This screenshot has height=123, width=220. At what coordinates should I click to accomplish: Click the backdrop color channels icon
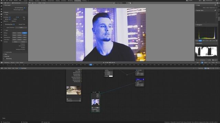205,68
